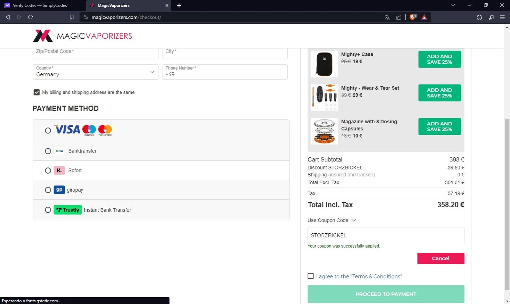This screenshot has width=510, height=304.
Task: Open site settings icon in address bar
Action: 86,17
